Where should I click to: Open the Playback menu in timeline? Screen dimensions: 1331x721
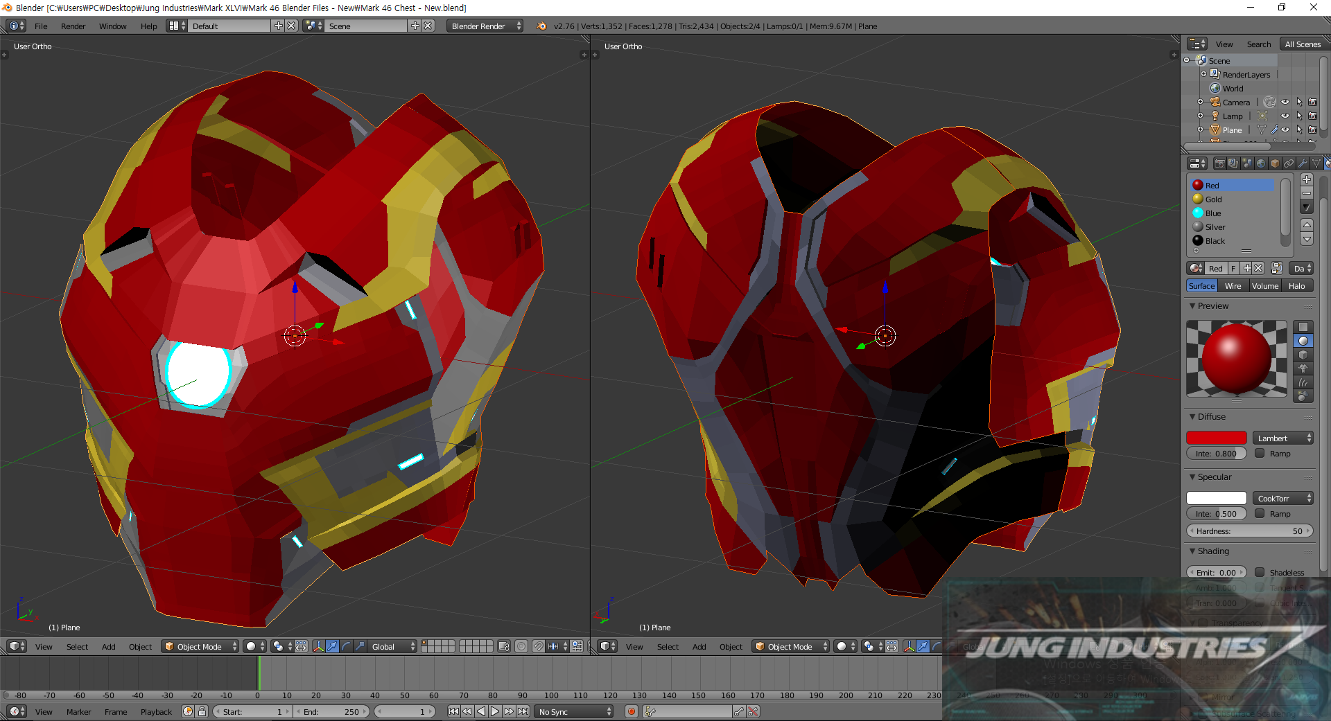point(156,711)
